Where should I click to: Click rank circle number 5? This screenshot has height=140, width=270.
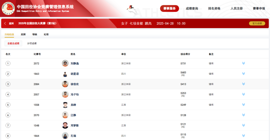(8, 105)
